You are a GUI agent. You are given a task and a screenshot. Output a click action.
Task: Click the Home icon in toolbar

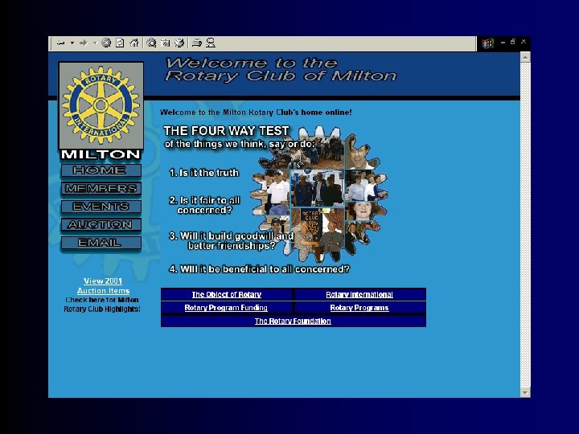click(x=134, y=43)
